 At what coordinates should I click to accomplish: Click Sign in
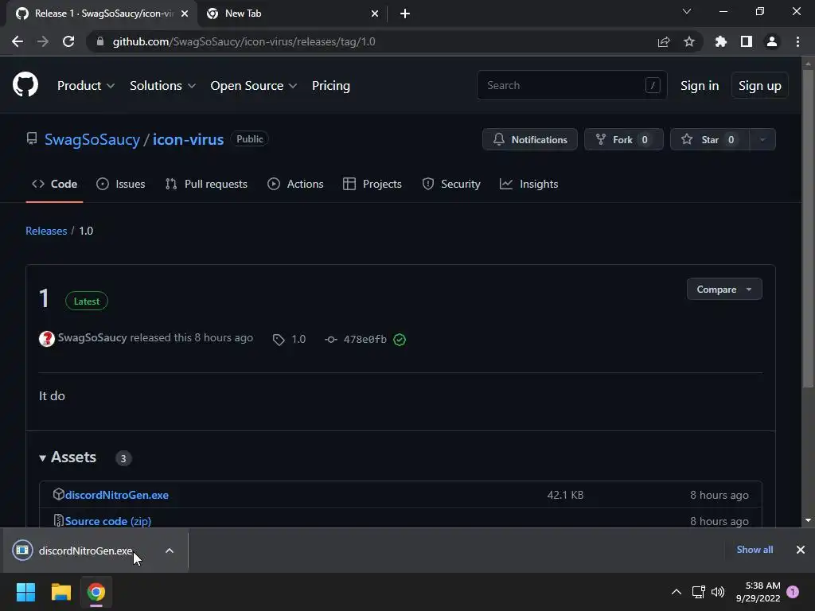point(700,86)
